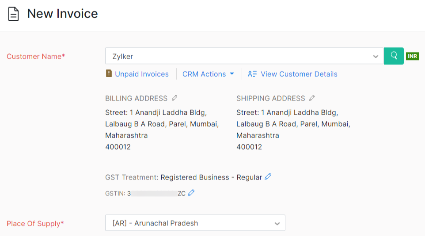Click into the Zylker customer name field

(x=234, y=56)
